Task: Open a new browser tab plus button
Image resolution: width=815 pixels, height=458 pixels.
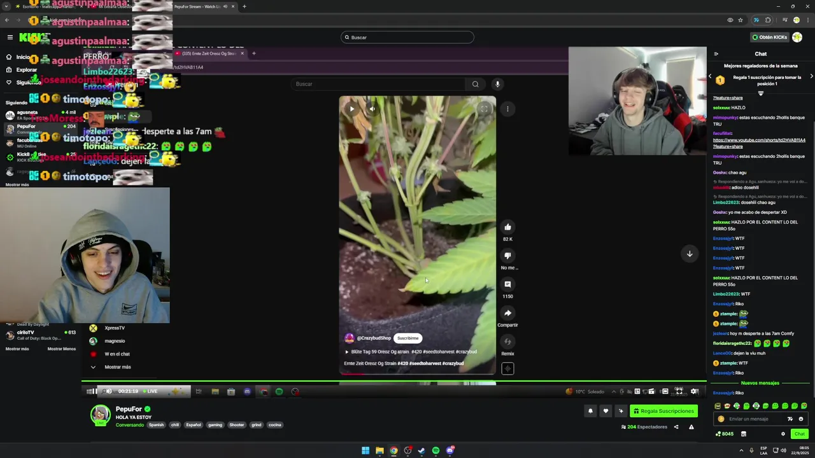Action: pyautogui.click(x=244, y=6)
